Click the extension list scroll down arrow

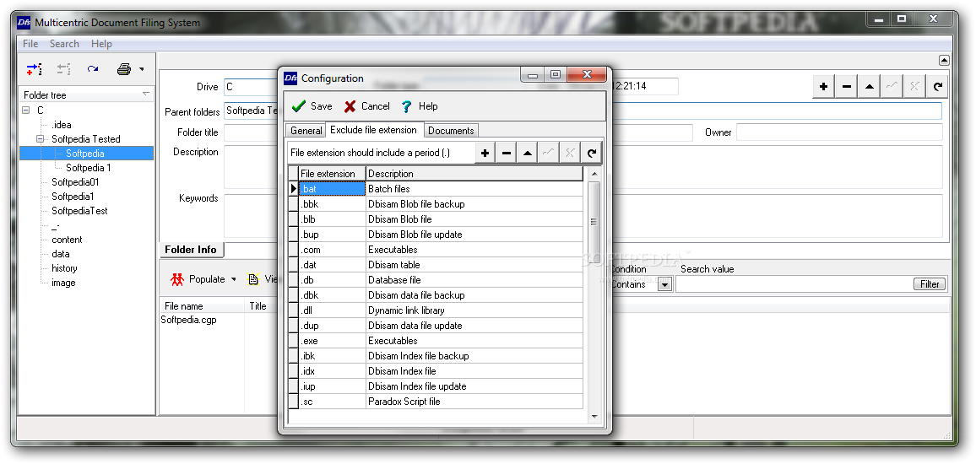[x=594, y=417]
